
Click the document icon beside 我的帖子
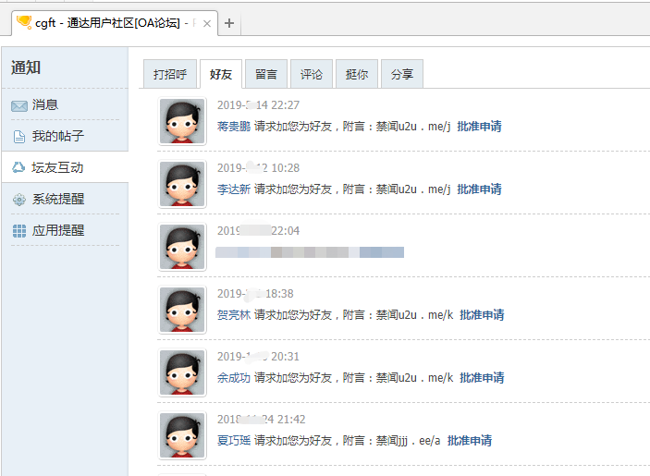tap(19, 137)
